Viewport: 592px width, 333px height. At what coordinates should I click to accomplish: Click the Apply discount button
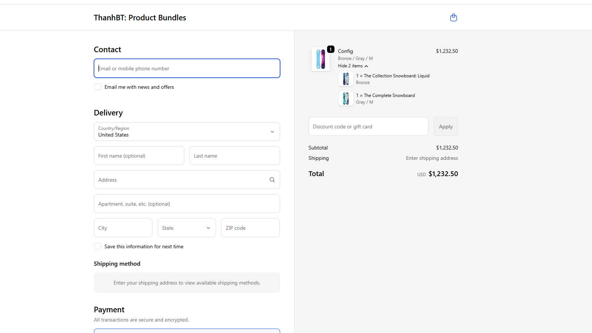(x=445, y=127)
